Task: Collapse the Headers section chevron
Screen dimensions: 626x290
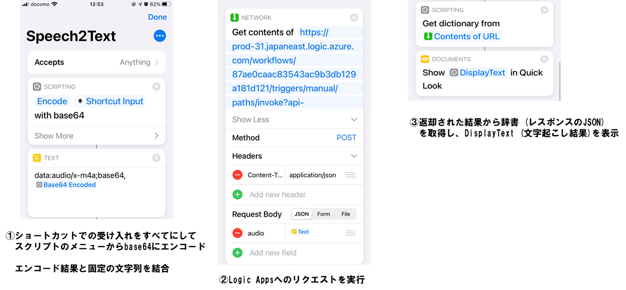Action: 354,156
